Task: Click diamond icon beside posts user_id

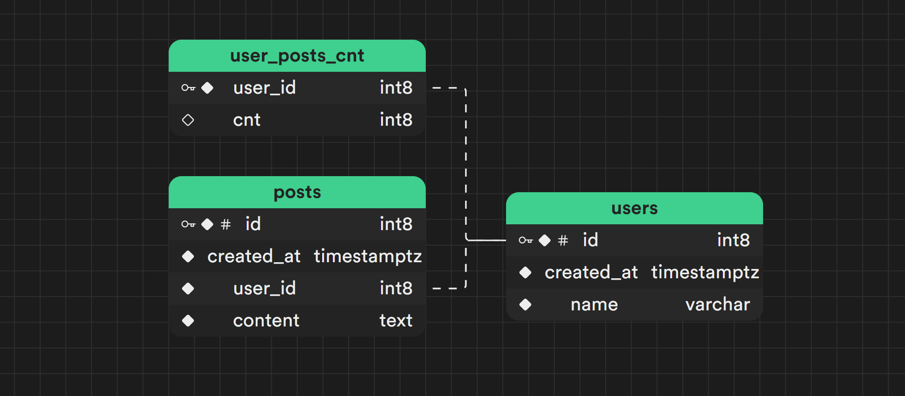Action: coord(188,289)
